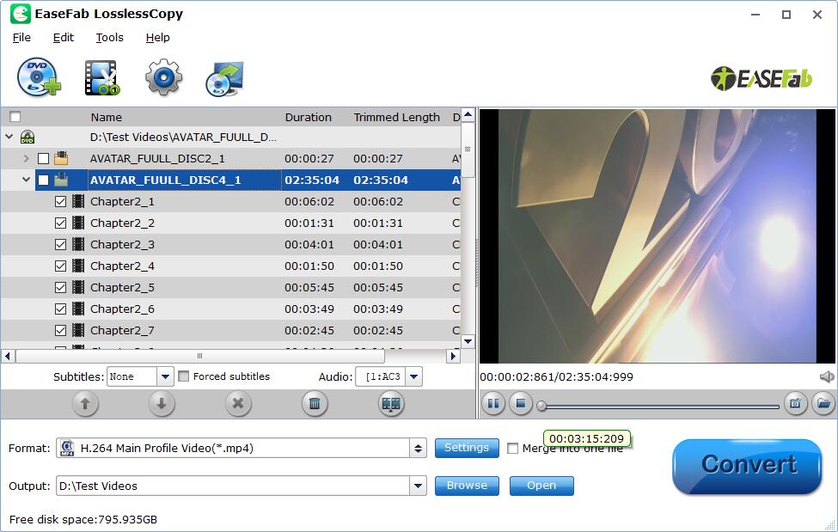
Task: Select the Chapter2_3 row
Action: (230, 244)
